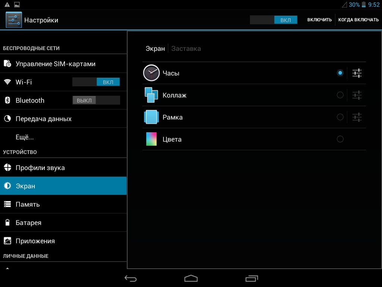Click the Настройки app icon
Screen dimensions: 382x287
pyautogui.click(x=14, y=20)
